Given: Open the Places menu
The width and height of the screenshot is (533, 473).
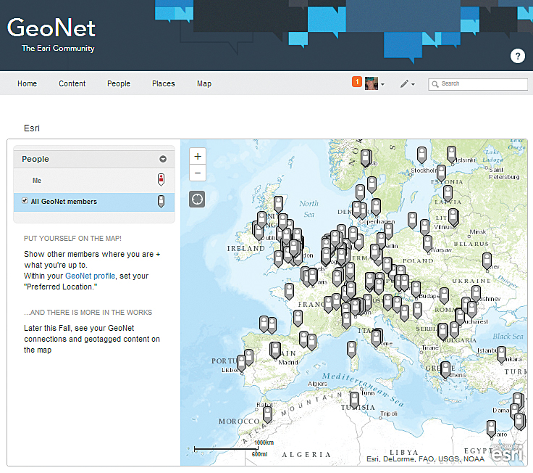Looking at the screenshot, I should click(x=164, y=83).
